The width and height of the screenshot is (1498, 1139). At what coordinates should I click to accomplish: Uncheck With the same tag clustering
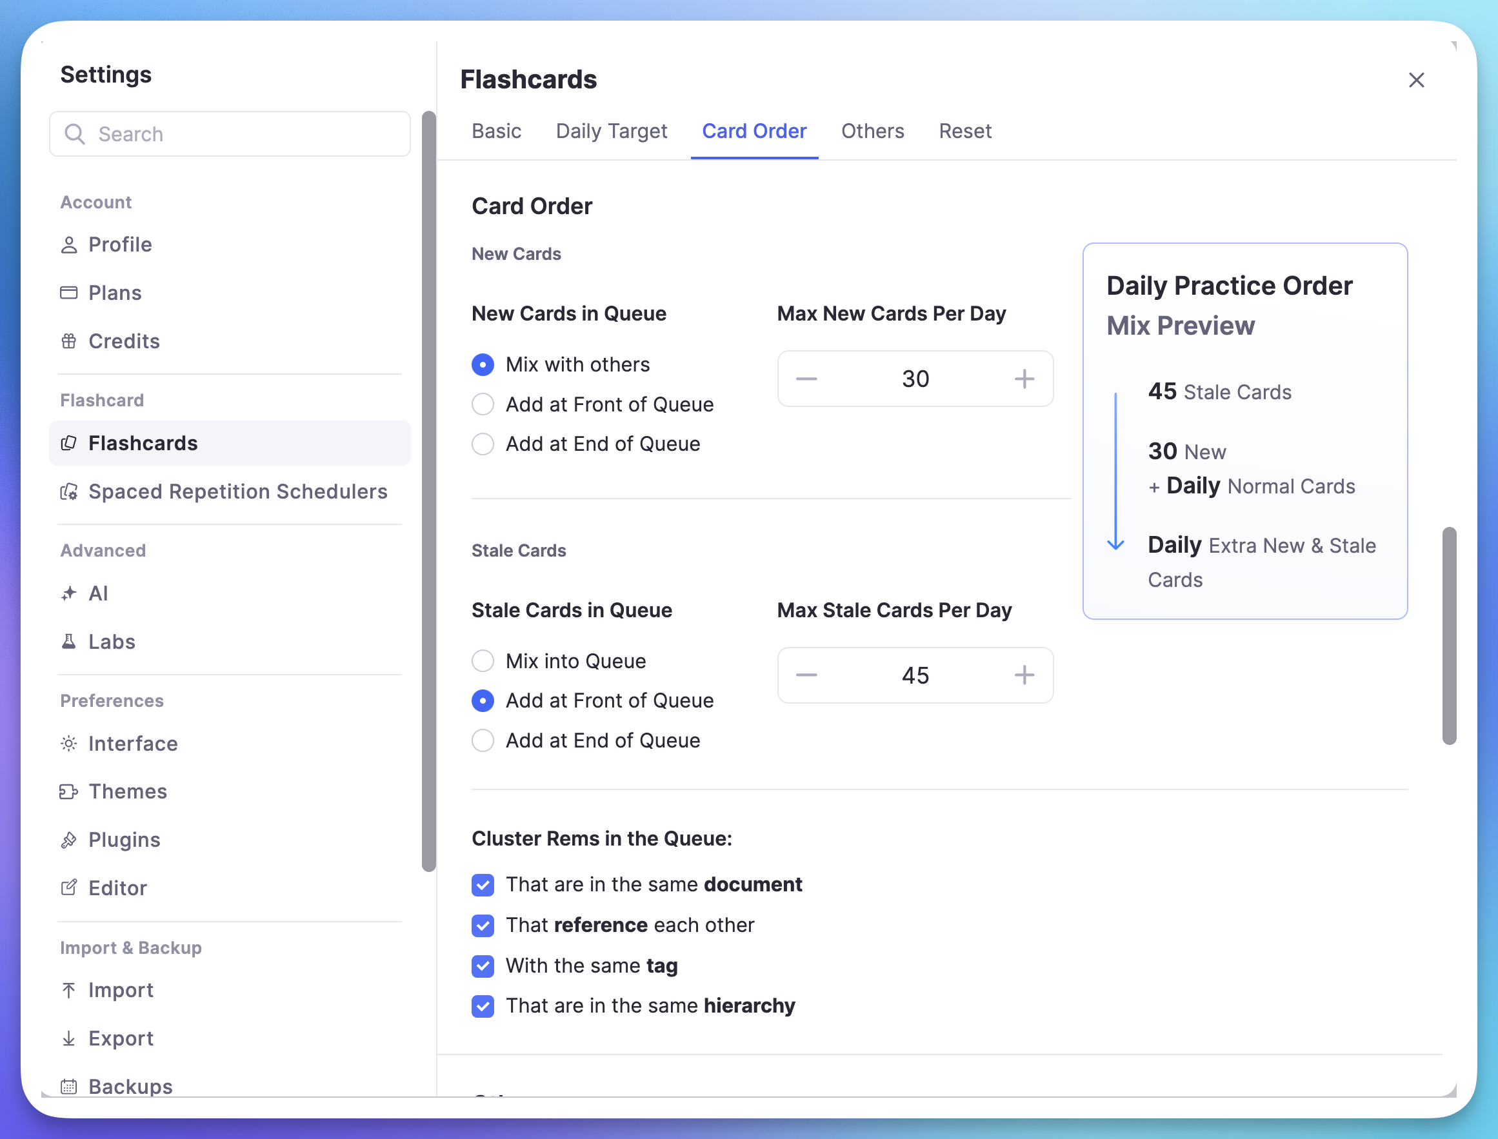point(482,966)
